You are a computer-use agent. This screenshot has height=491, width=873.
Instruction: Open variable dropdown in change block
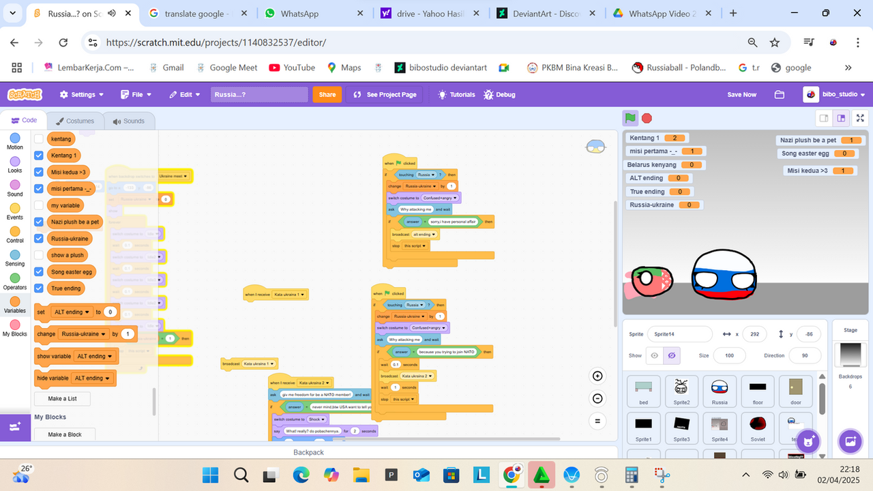tap(85, 334)
